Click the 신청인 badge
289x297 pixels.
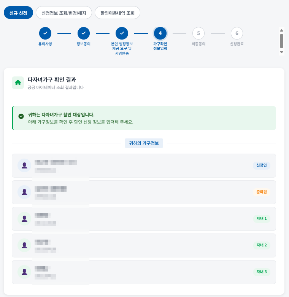(262, 165)
